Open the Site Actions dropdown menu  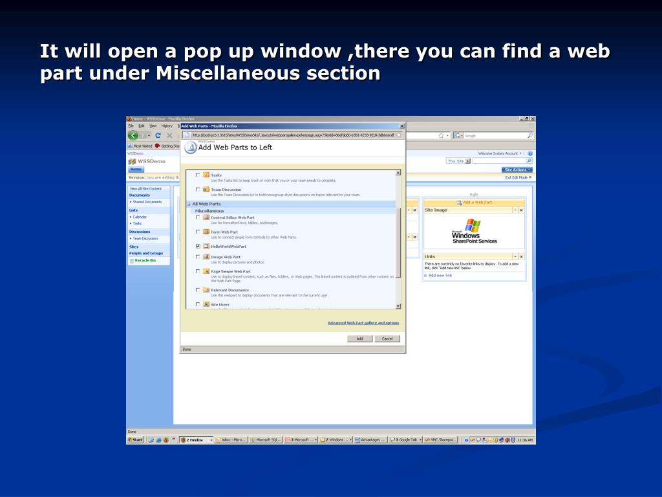517,170
